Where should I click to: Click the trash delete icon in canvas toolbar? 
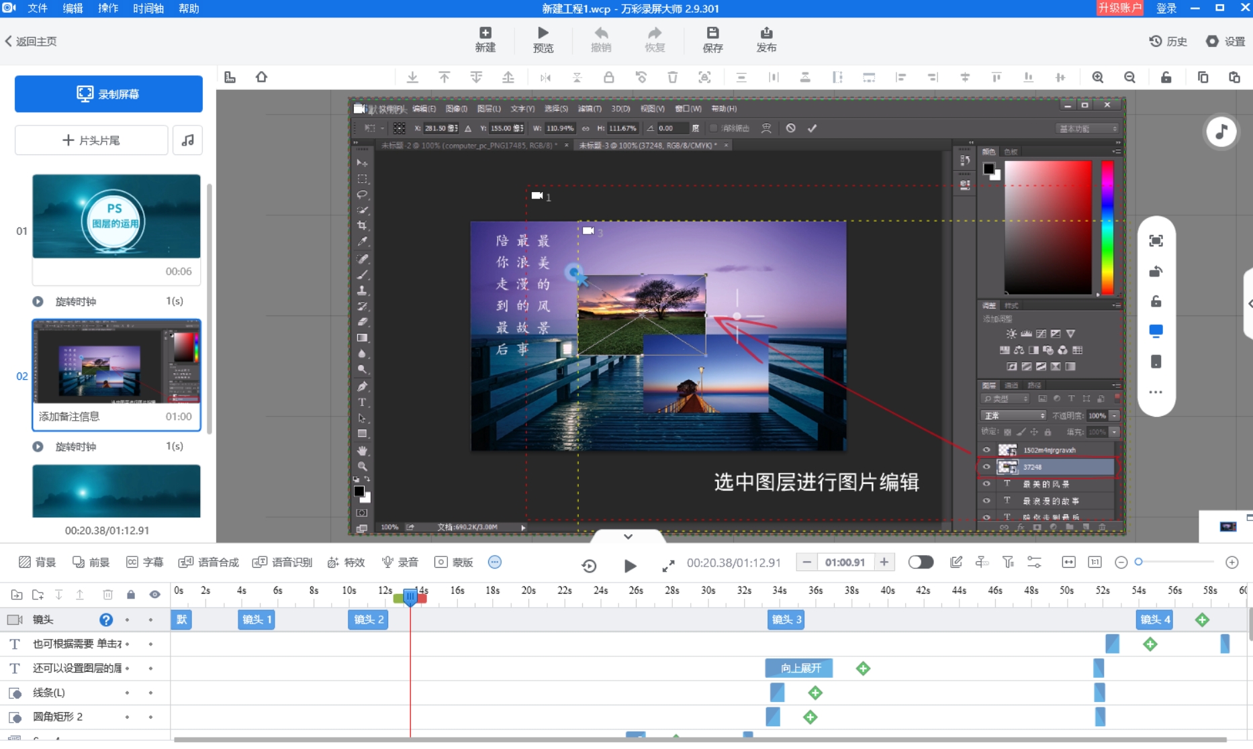pos(672,77)
